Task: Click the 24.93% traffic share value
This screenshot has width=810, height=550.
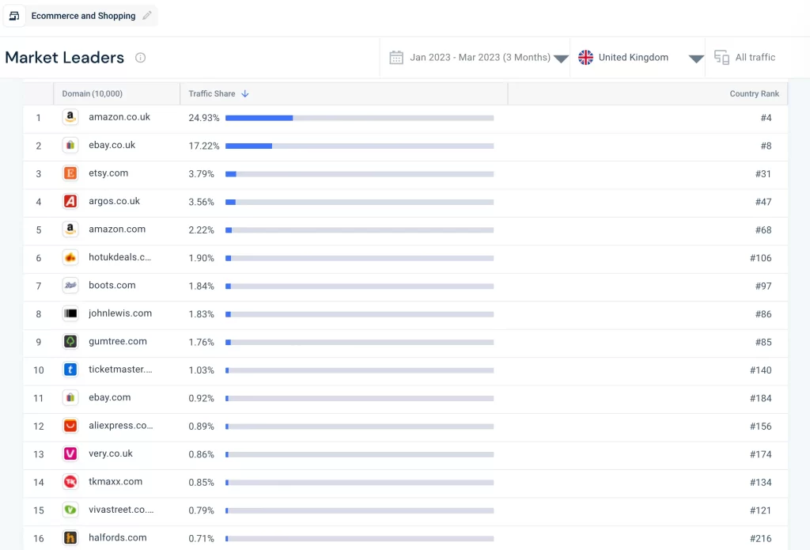Action: pos(204,117)
